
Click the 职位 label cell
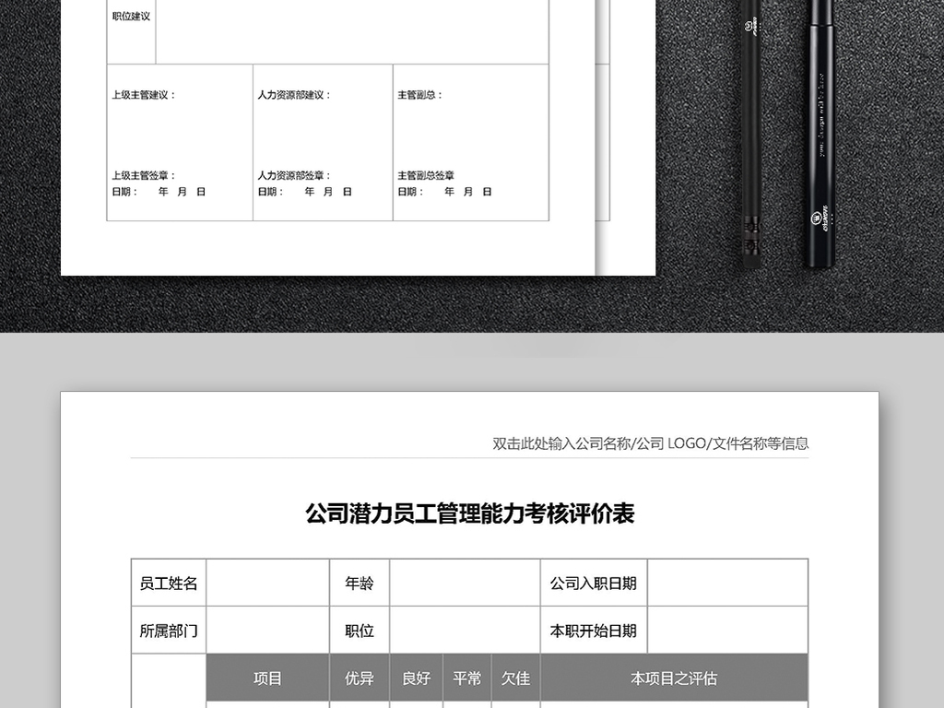359,630
